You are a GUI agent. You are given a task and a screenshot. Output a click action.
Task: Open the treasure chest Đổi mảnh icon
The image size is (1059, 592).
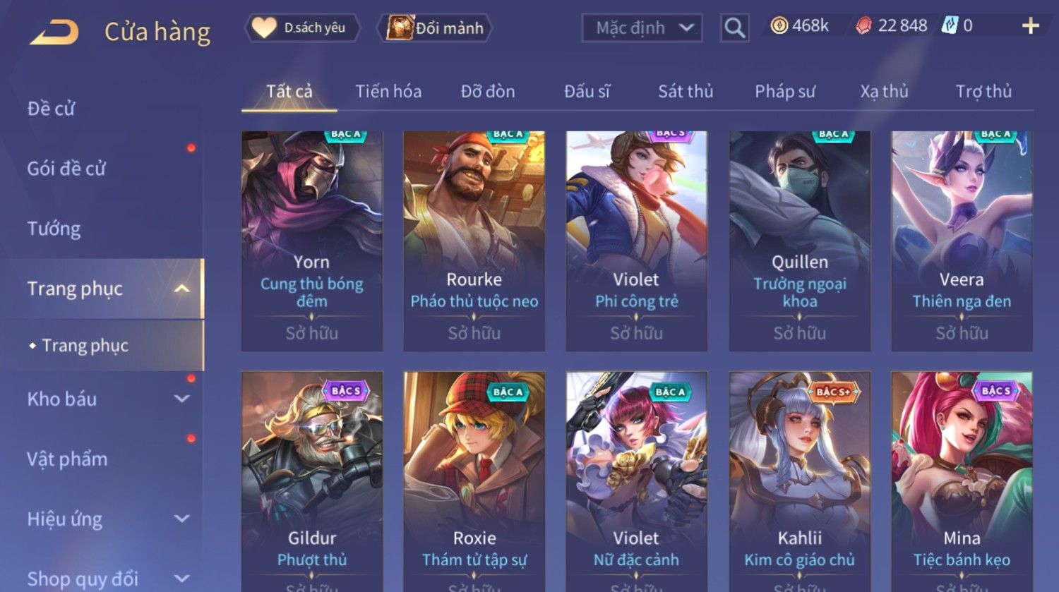(x=400, y=28)
